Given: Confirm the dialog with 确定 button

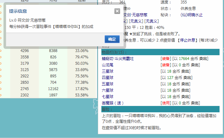Looking at the screenshot, I should pyautogui.click(x=112, y=39).
